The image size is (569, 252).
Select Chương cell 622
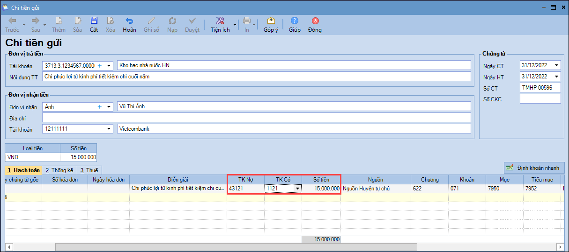coord(429,188)
